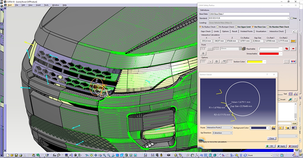The width and height of the screenshot is (303, 158).
Task: Click the Close button in Section Viewer
Action: pyautogui.click(x=272, y=138)
